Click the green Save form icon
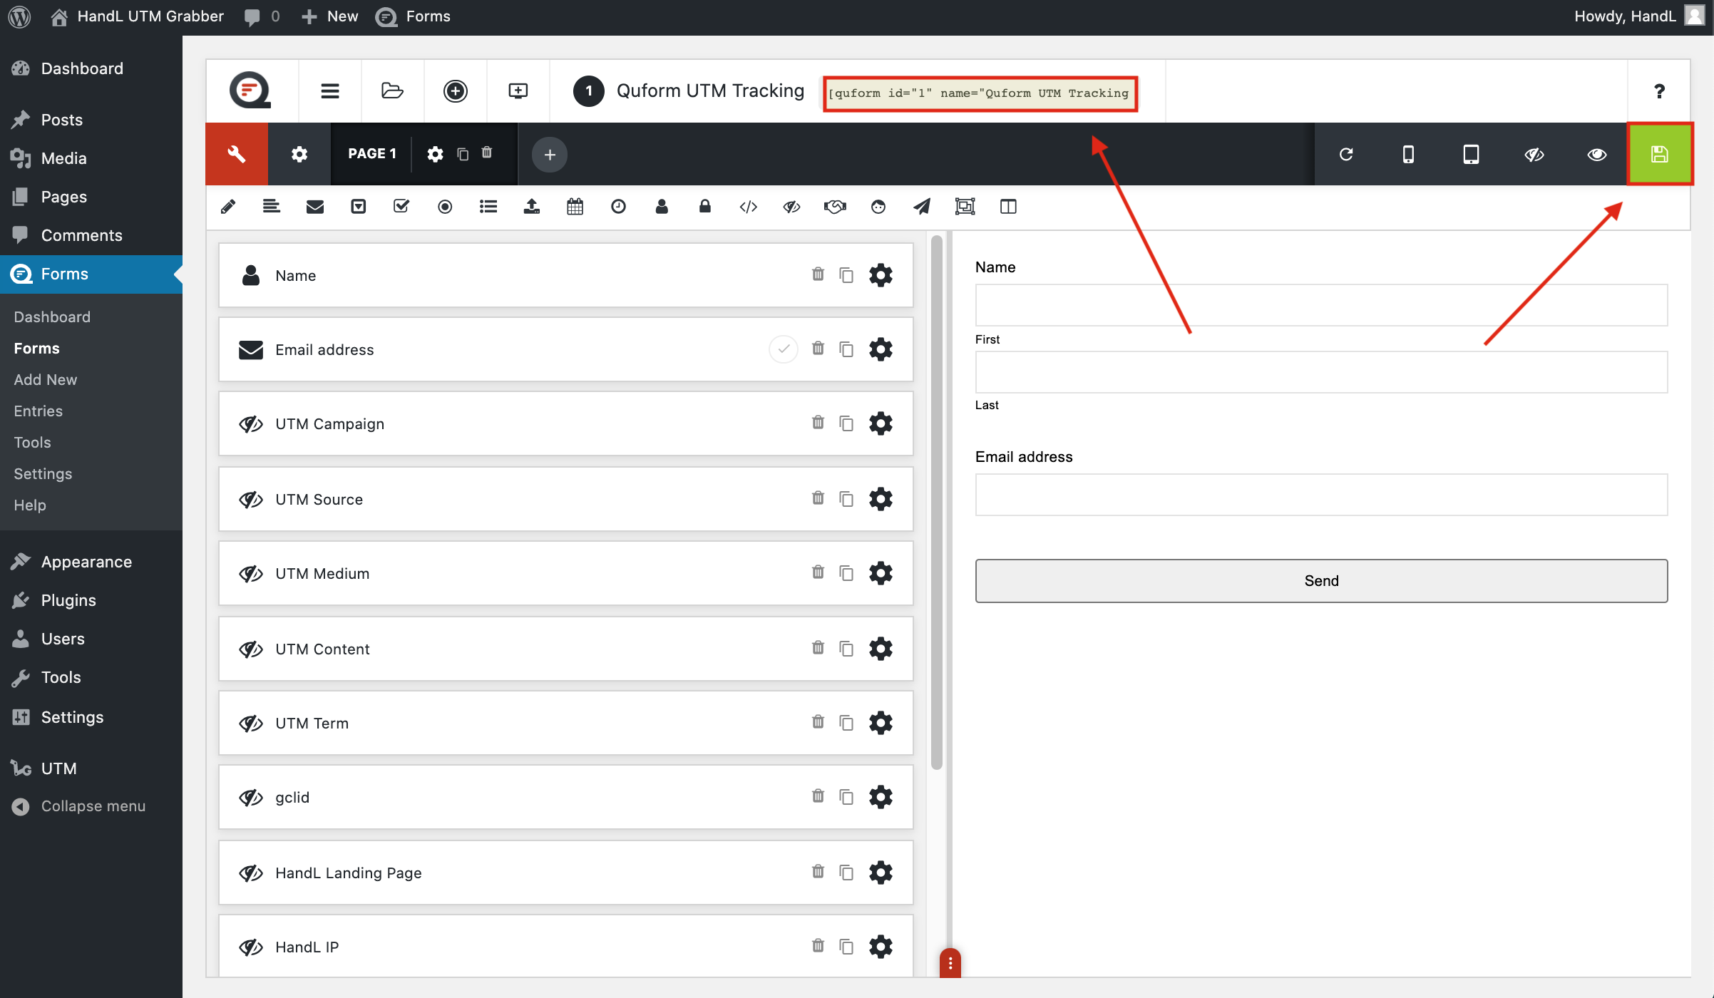Image resolution: width=1714 pixels, height=998 pixels. click(1659, 154)
